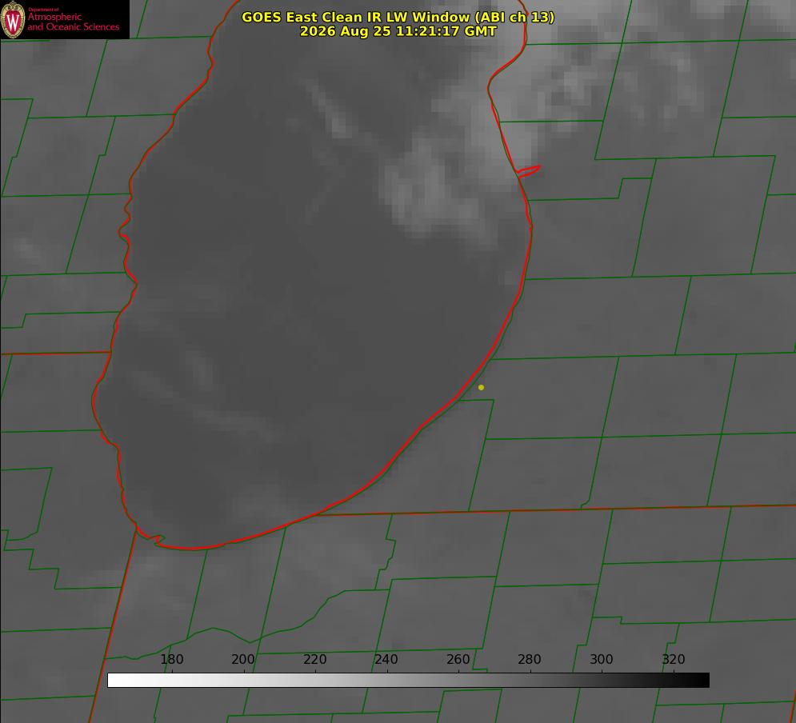Click the 240 temperature scale label

(386, 659)
